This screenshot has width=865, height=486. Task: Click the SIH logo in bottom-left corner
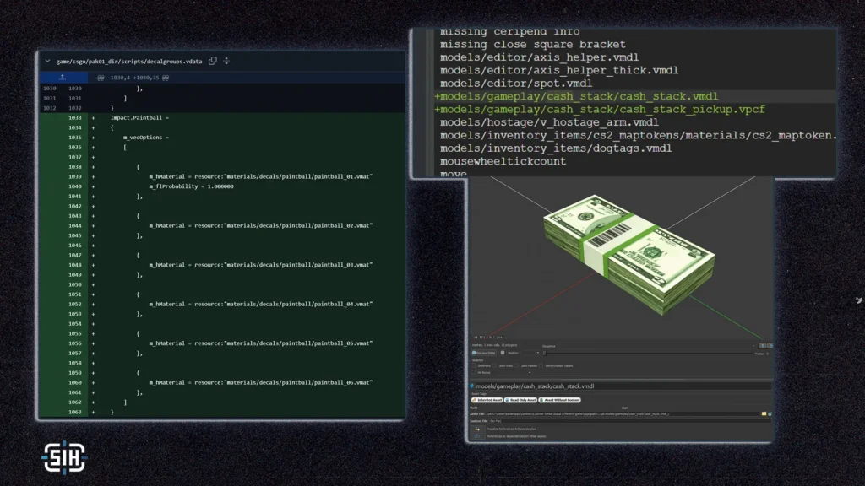[x=63, y=456]
